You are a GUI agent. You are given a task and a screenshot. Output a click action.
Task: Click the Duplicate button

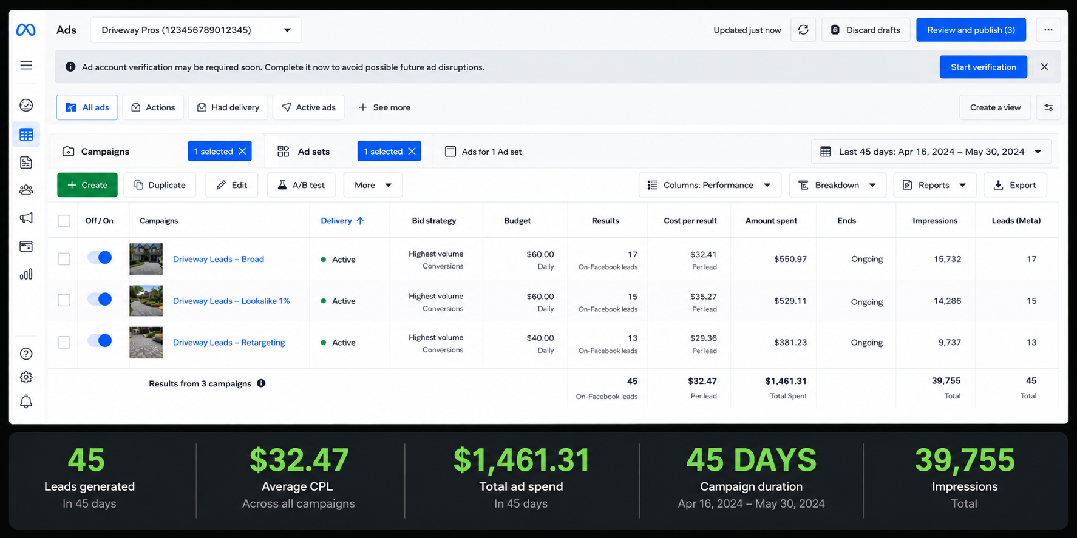(160, 185)
